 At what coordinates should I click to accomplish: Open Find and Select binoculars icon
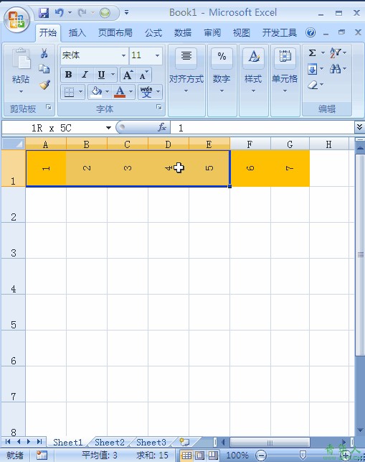pos(335,69)
